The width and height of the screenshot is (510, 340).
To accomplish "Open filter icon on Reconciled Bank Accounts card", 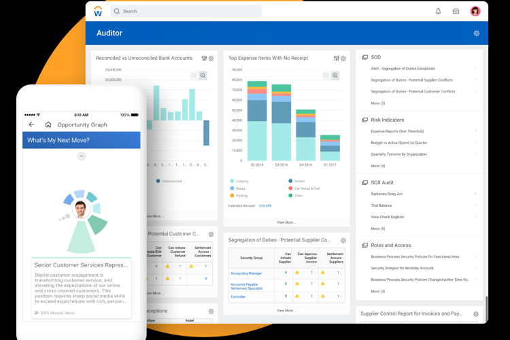I will 204,58.
